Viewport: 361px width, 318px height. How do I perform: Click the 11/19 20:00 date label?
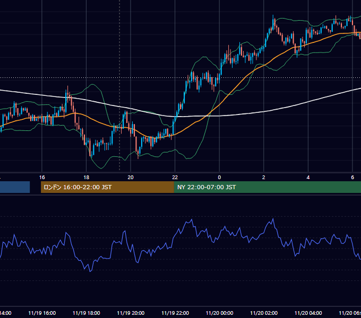(131, 313)
